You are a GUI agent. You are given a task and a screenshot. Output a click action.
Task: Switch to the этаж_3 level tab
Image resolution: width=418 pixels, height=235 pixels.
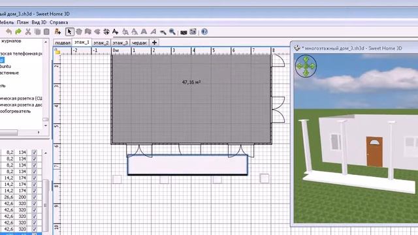(120, 42)
